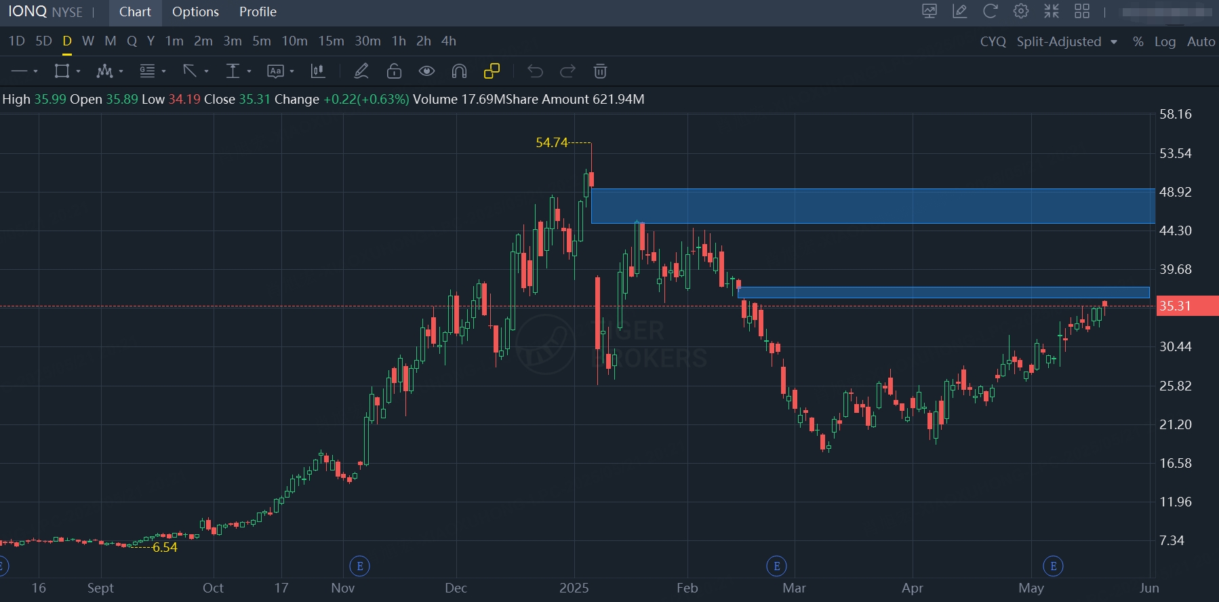Delete drawings with the trash icon
The height and width of the screenshot is (602, 1219).
click(x=600, y=71)
